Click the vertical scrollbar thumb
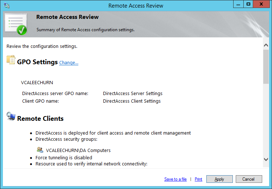Screen dimensions: 272x189 [x=266, y=67]
